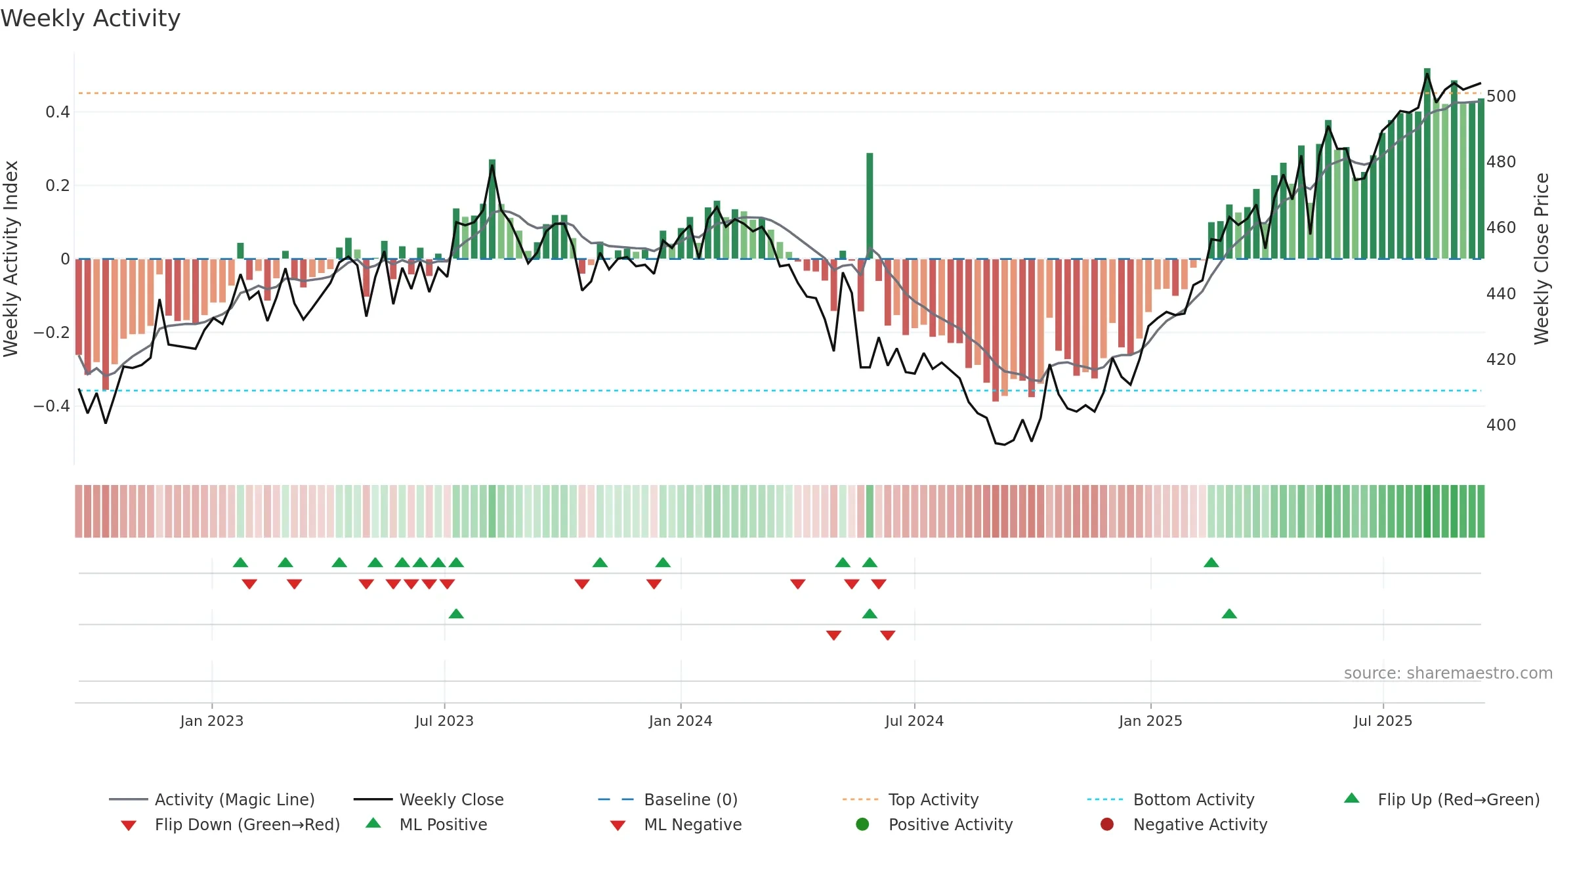Screen dimensions: 1575x886
Task: Click the Jul 2025 x-axis label
Action: (x=1383, y=721)
